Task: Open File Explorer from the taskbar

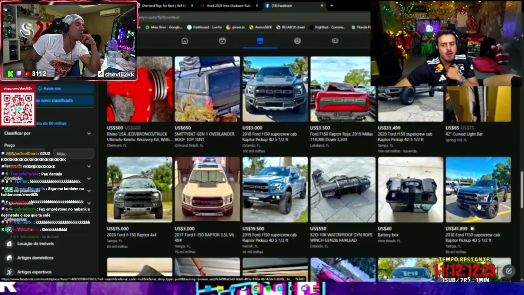Action: click(x=221, y=289)
